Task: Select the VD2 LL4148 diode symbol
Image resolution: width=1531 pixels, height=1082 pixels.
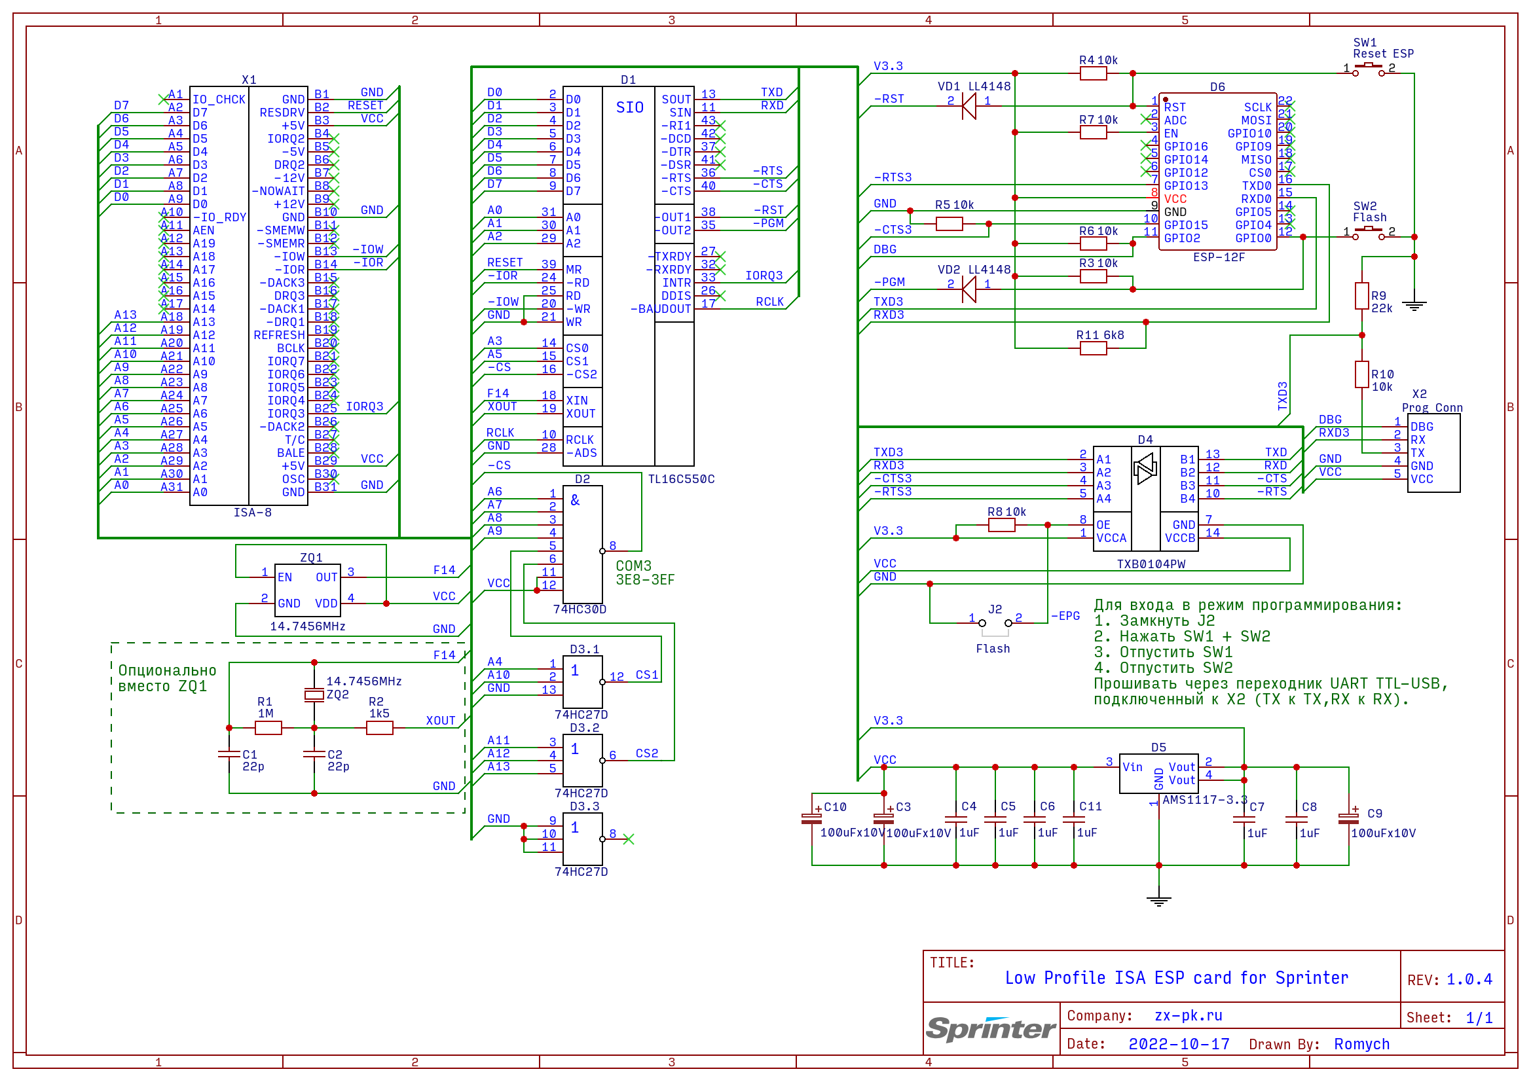Action: pos(969,289)
